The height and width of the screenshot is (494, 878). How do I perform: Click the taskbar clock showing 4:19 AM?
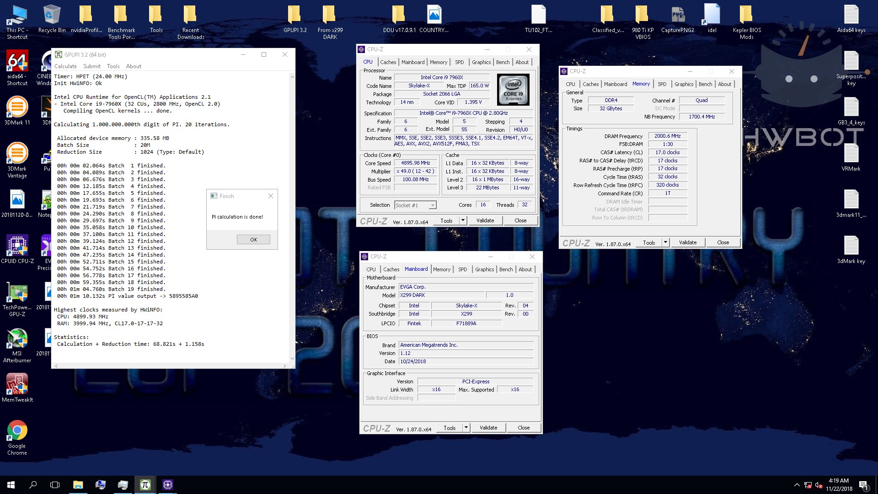click(839, 485)
